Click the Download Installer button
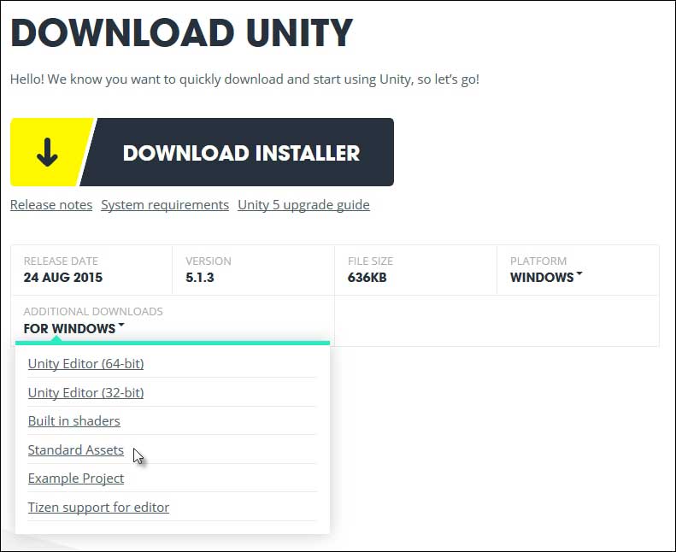Image resolution: width=676 pixels, height=552 pixels. point(202,152)
